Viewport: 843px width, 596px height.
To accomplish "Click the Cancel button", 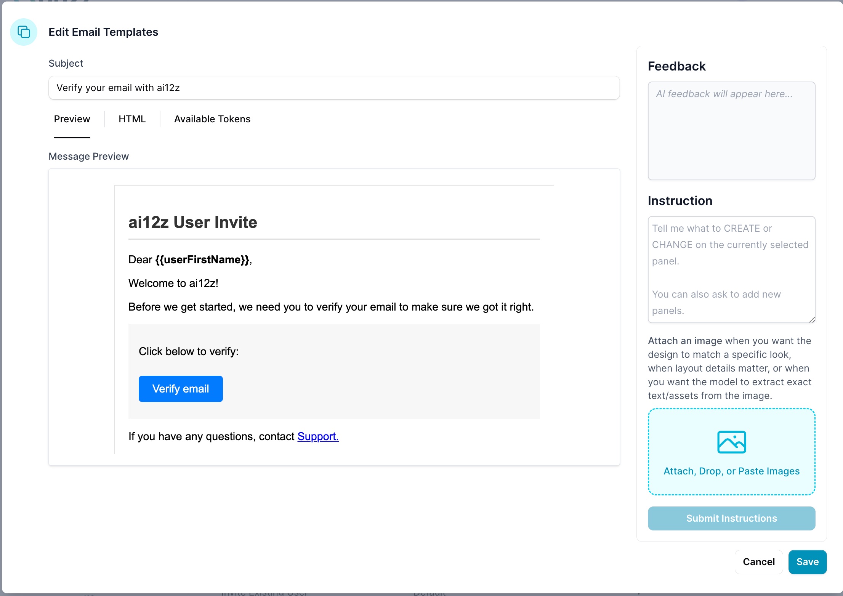I will pos(758,562).
